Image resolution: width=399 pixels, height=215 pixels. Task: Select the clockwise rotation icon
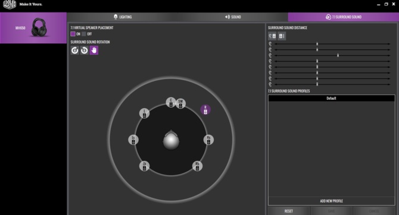click(74, 50)
